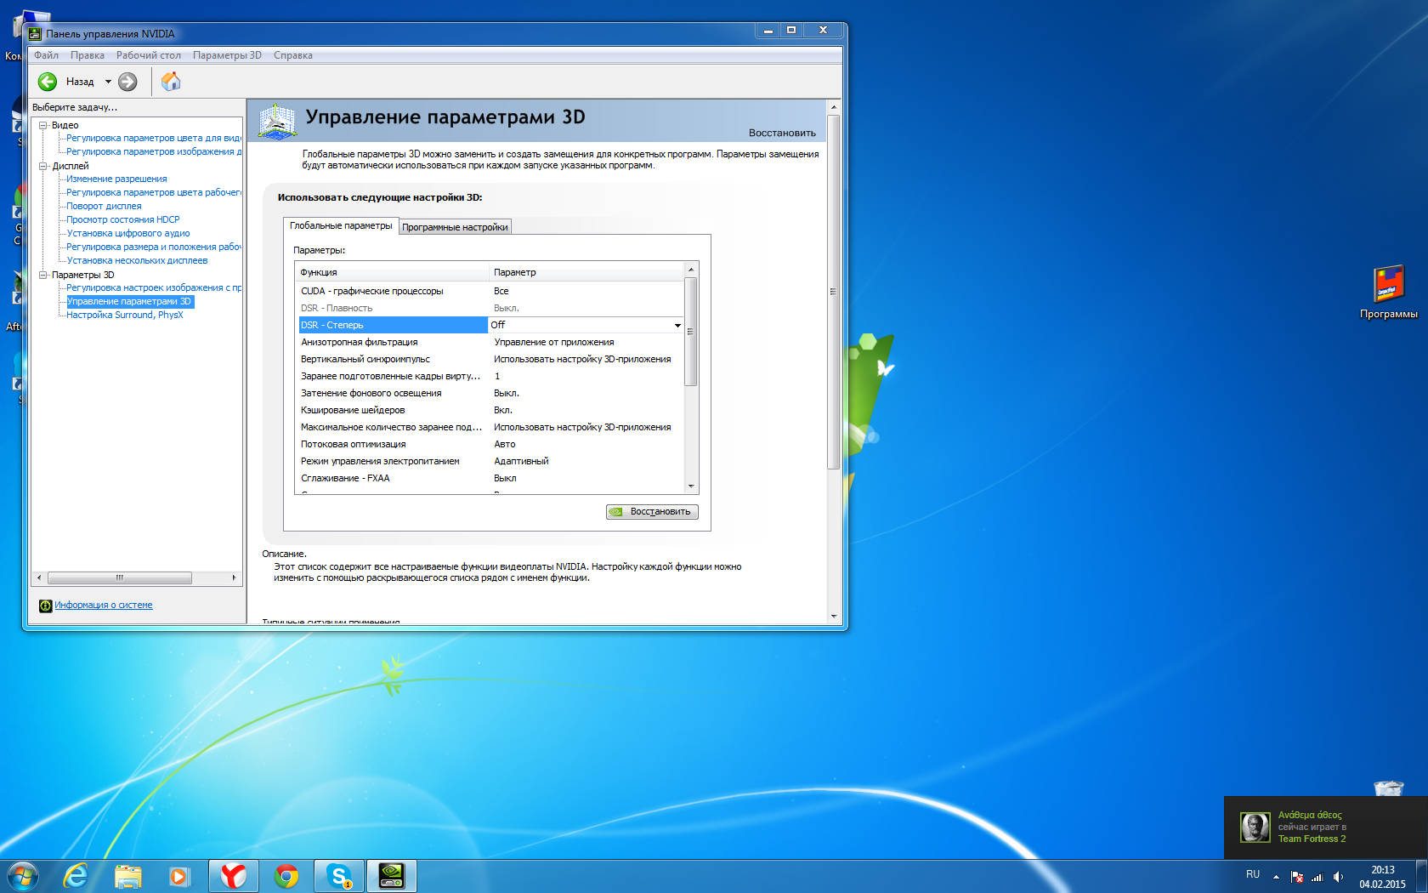This screenshot has height=893, width=1428.
Task: Select the Кэширование шейдеров row
Action: [490, 410]
